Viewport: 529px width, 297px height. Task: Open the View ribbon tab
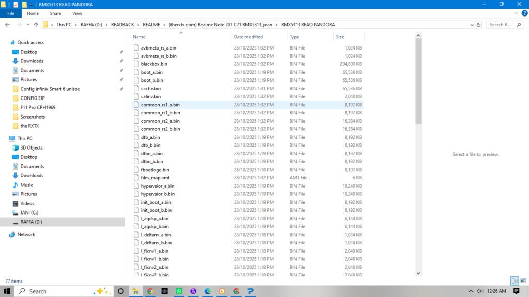77,13
